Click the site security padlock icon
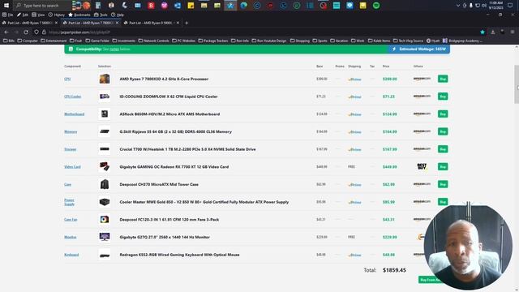 click(x=44, y=32)
